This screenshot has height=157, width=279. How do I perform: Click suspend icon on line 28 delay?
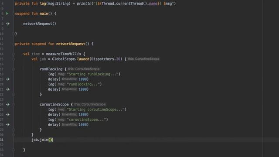click(8, 125)
